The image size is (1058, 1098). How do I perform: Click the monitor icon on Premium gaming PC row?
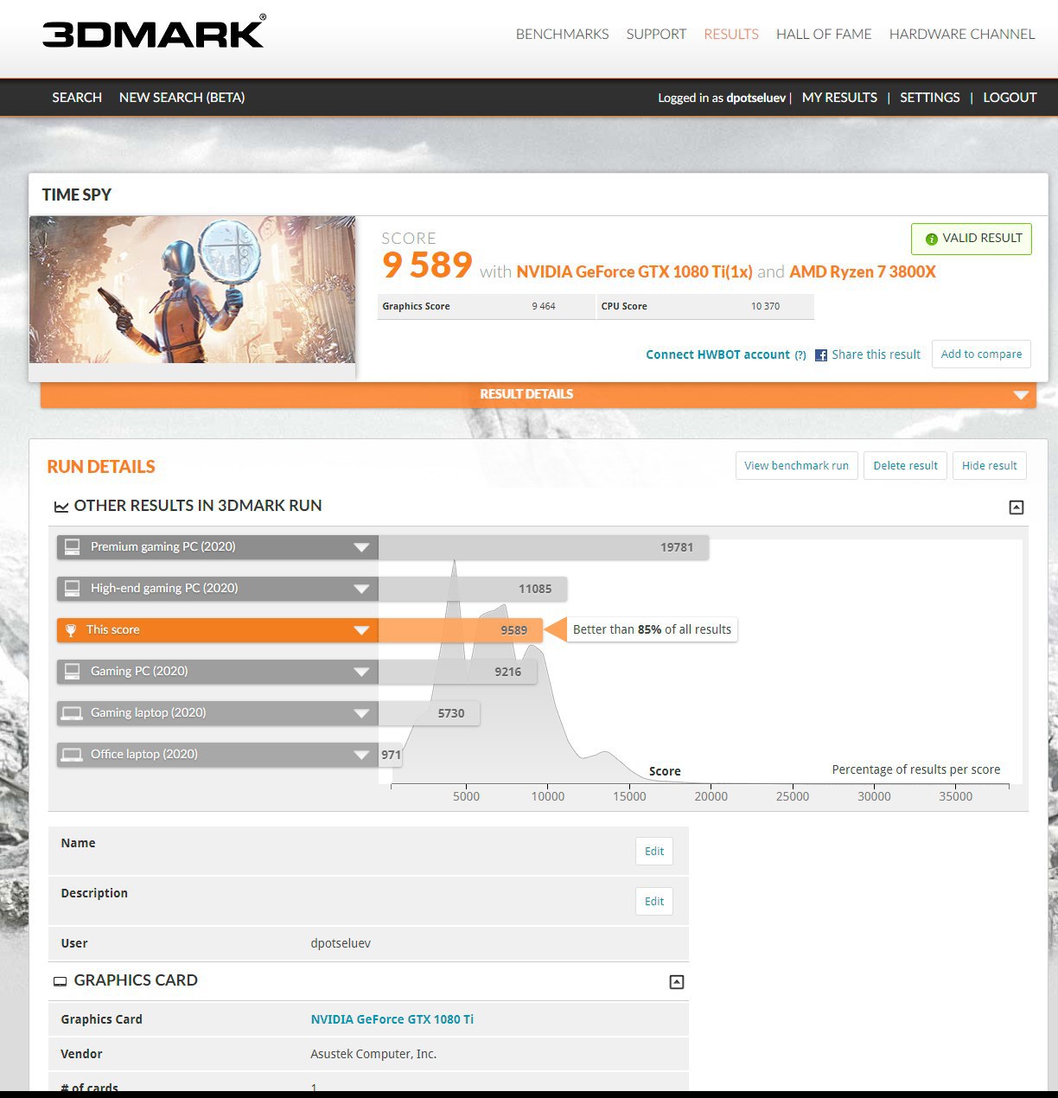click(x=73, y=547)
